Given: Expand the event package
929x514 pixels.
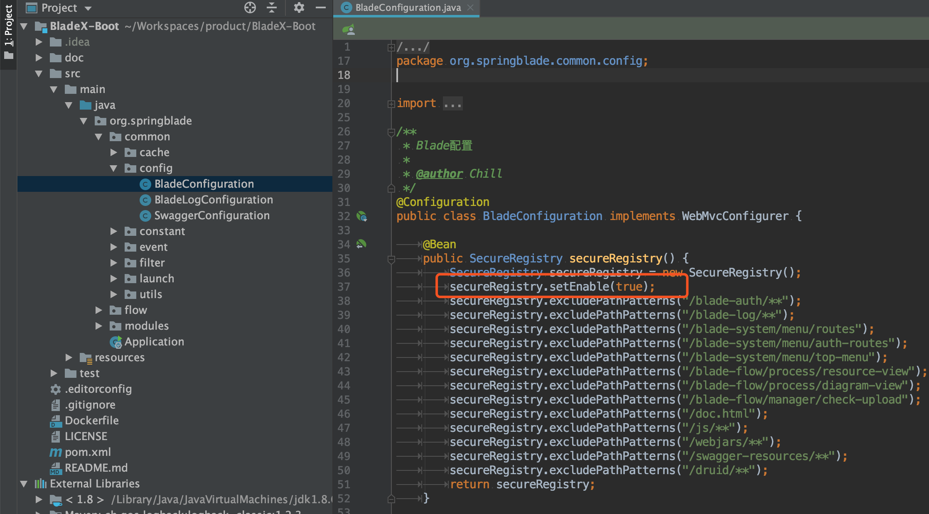Looking at the screenshot, I should coord(113,247).
